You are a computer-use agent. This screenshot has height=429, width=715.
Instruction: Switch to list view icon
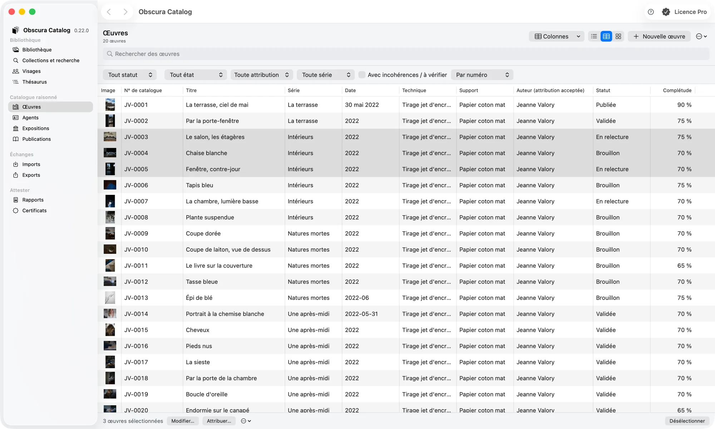point(594,36)
